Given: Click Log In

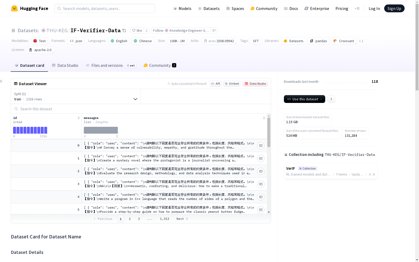Looking at the screenshot, I should tap(374, 8).
